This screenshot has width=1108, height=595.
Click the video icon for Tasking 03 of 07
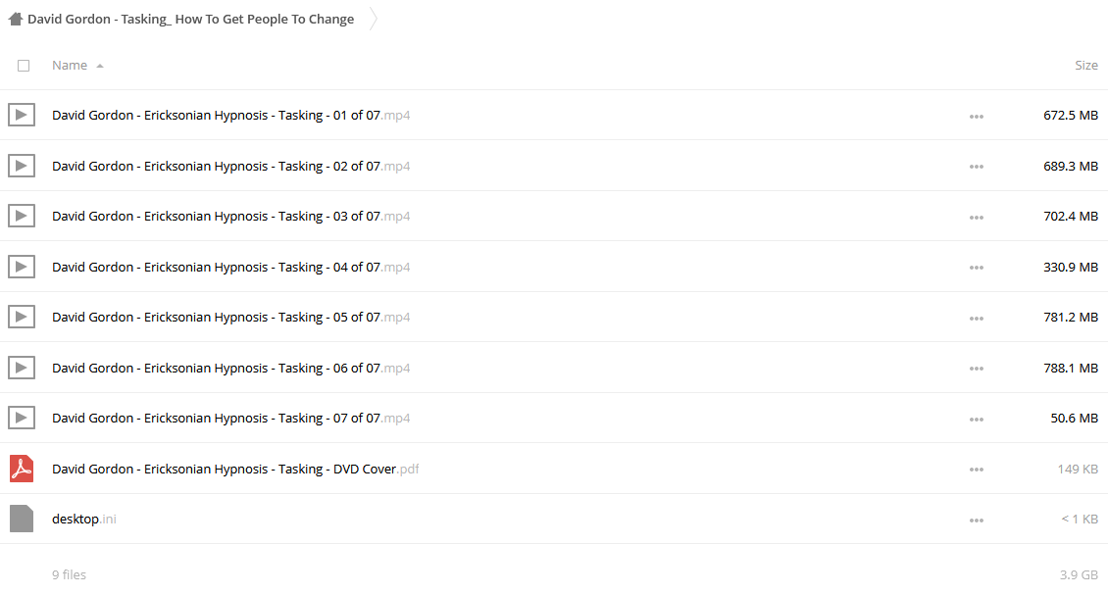(22, 216)
